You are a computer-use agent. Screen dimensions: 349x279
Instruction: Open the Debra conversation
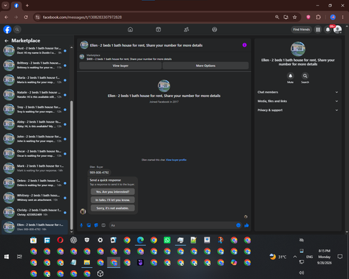point(35,183)
